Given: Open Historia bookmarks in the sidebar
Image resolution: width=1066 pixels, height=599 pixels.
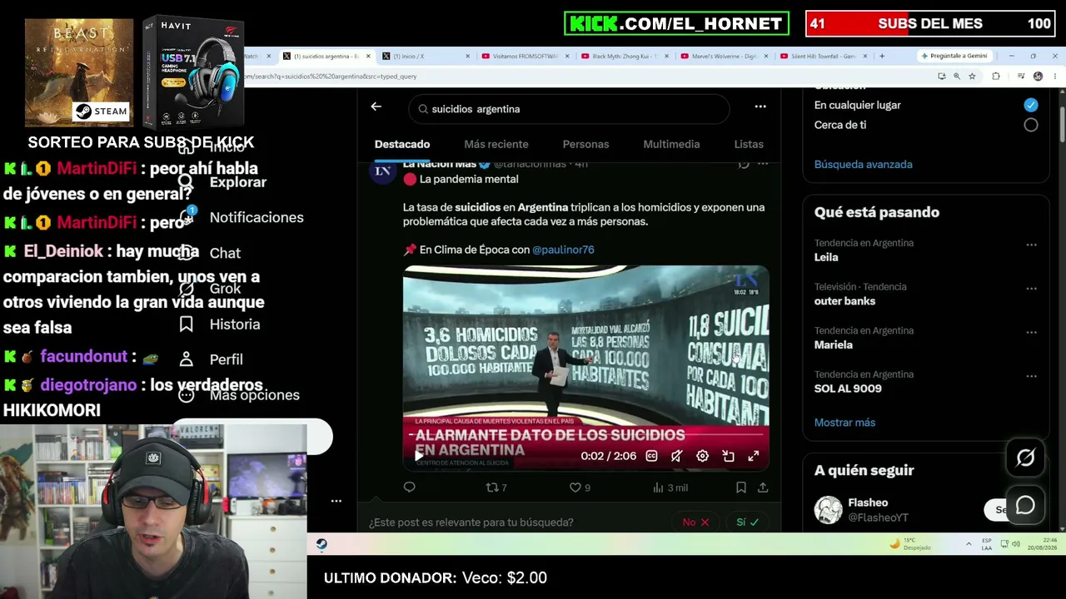Looking at the screenshot, I should [x=220, y=324].
